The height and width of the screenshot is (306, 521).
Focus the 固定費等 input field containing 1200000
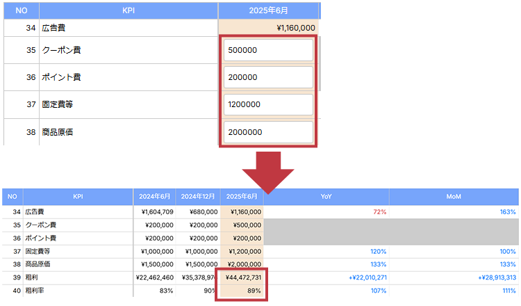coord(268,104)
